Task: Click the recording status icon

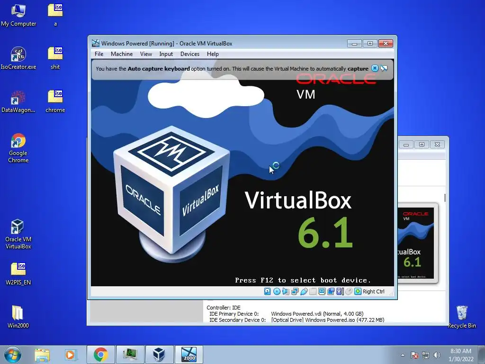Action: point(331,291)
